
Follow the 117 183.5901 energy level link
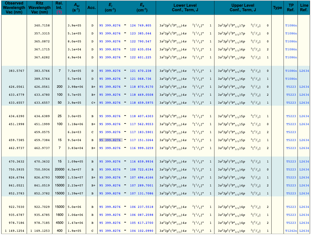coord(142,132)
